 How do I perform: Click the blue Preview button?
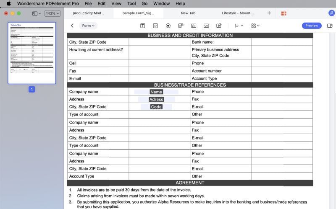coord(312,26)
